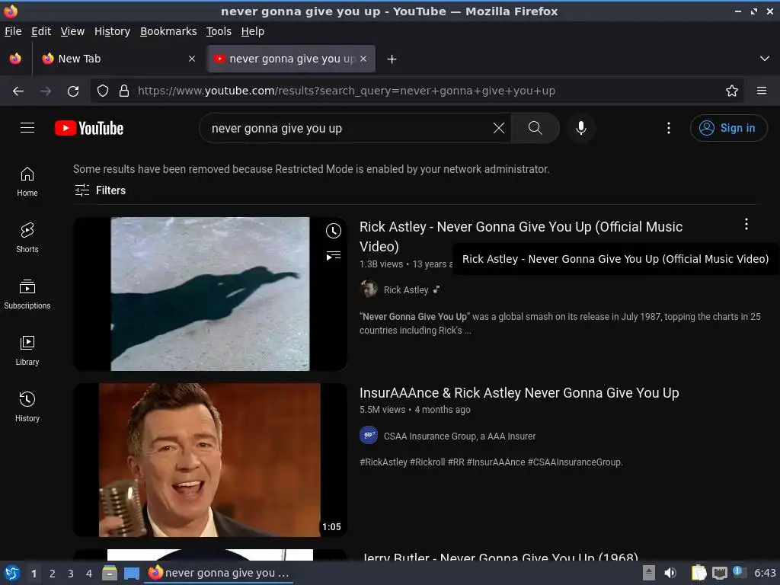Viewport: 780px width, 585px height.
Task: Open a new tab with plus
Action: point(392,59)
